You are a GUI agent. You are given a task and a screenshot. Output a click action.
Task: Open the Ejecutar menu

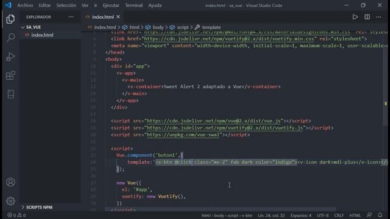tap(111, 5)
